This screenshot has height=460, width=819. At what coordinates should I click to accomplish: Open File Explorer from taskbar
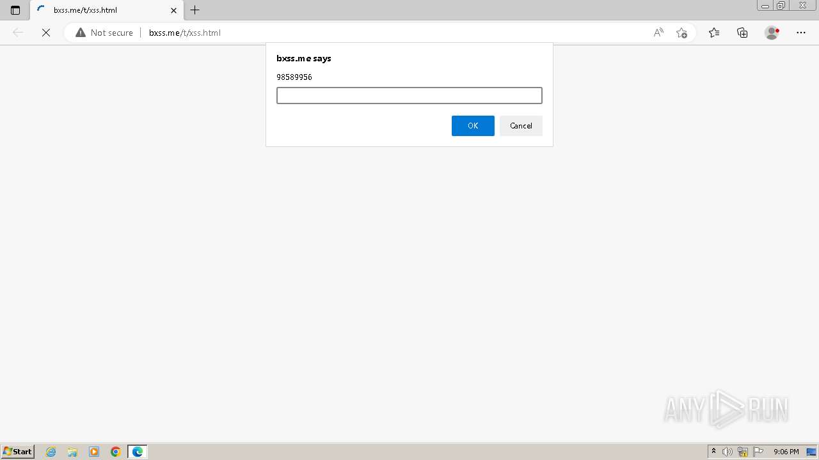click(72, 452)
